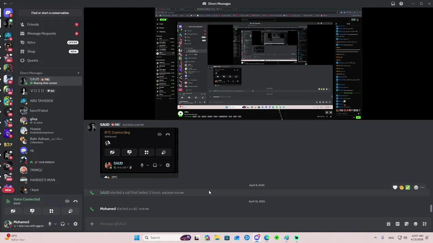The width and height of the screenshot is (433, 243).
Task: Open SAUD's shared screenshot image in chat
Action: tap(139, 153)
